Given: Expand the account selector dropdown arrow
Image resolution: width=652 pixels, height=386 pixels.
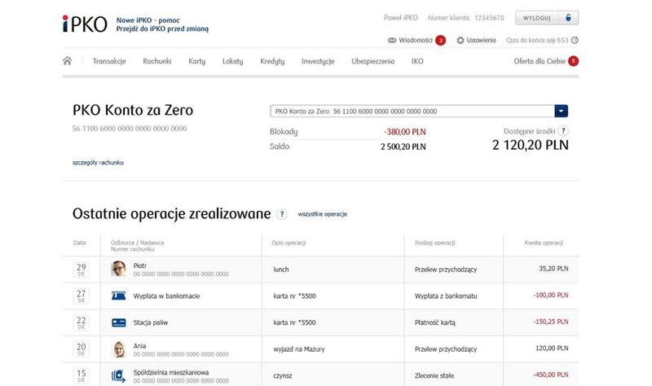Looking at the screenshot, I should coord(561,111).
